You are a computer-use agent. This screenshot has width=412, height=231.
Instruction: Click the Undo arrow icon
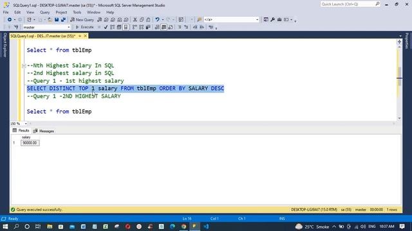pos(157,20)
